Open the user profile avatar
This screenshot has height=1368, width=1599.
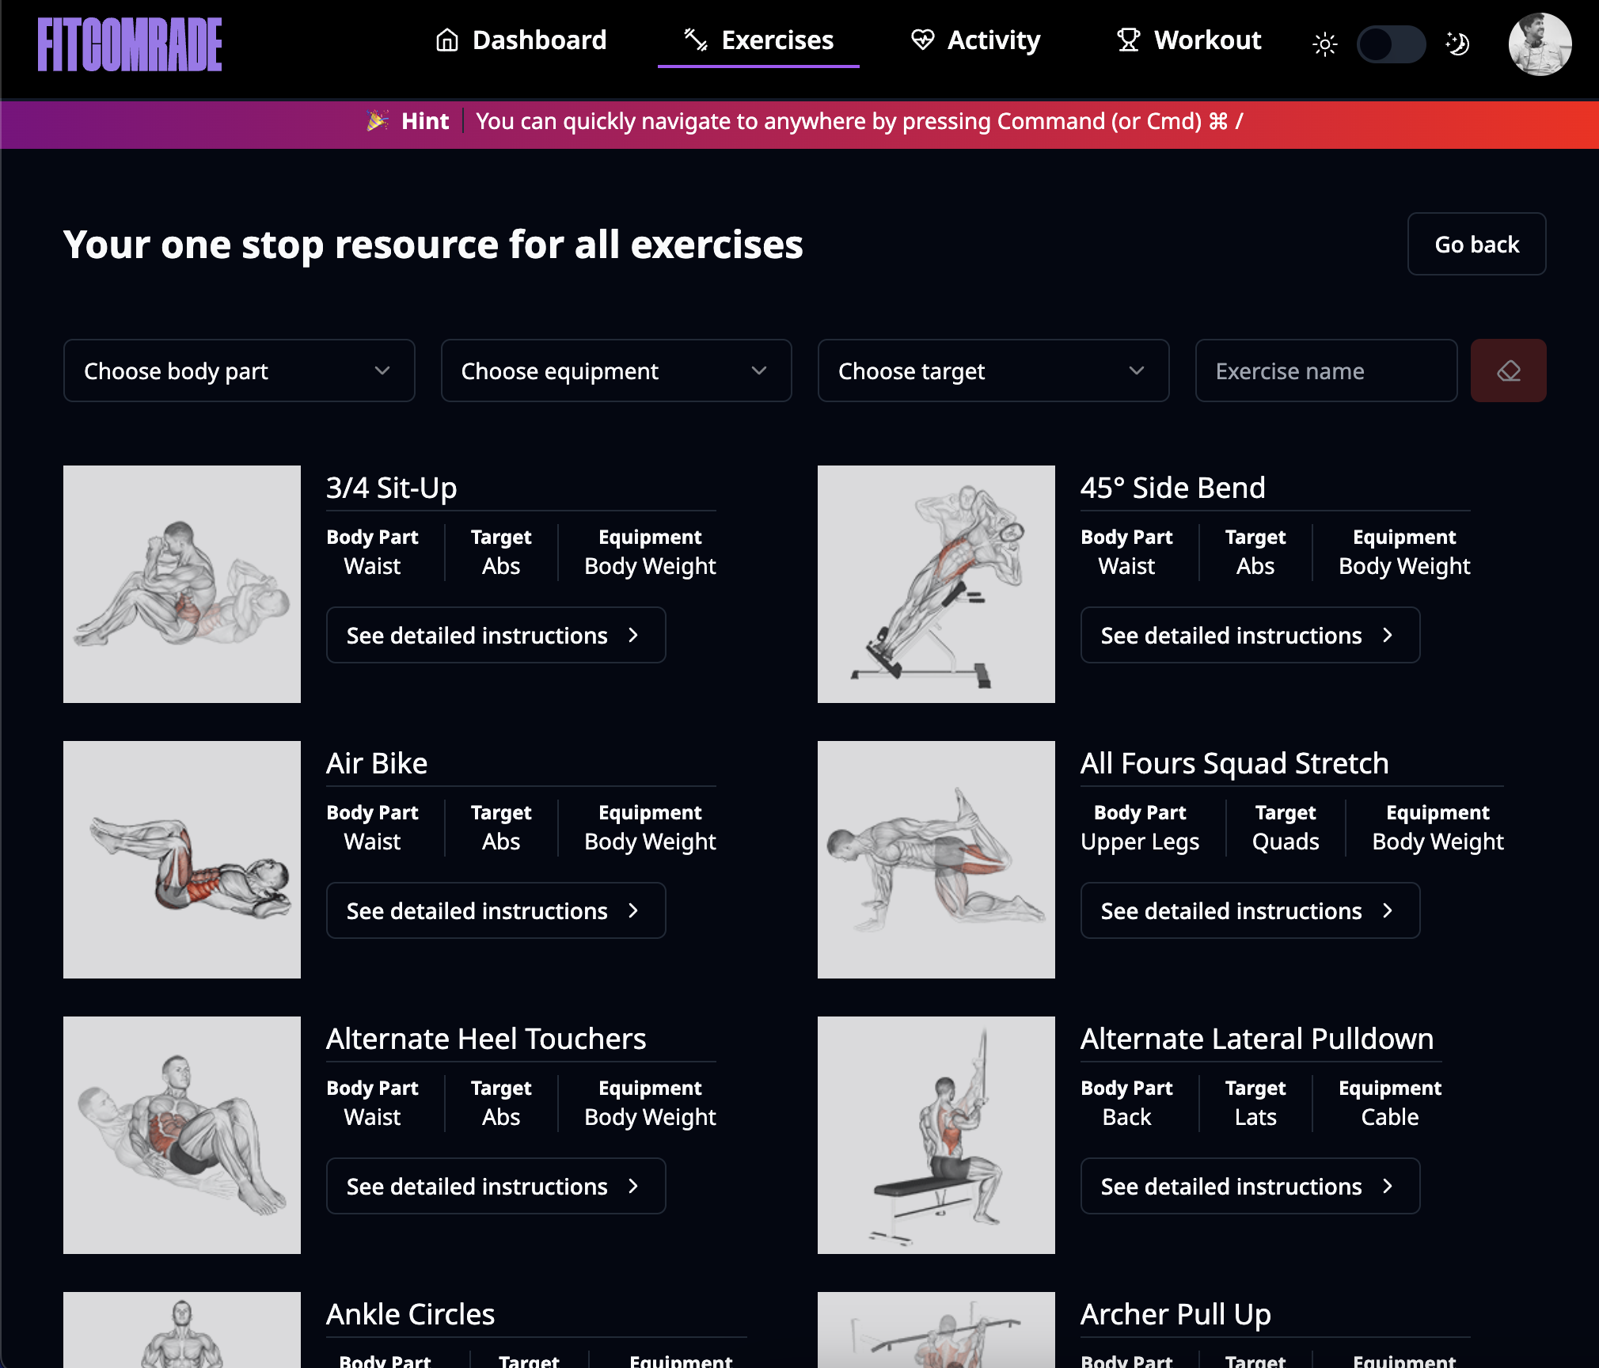coord(1540,44)
